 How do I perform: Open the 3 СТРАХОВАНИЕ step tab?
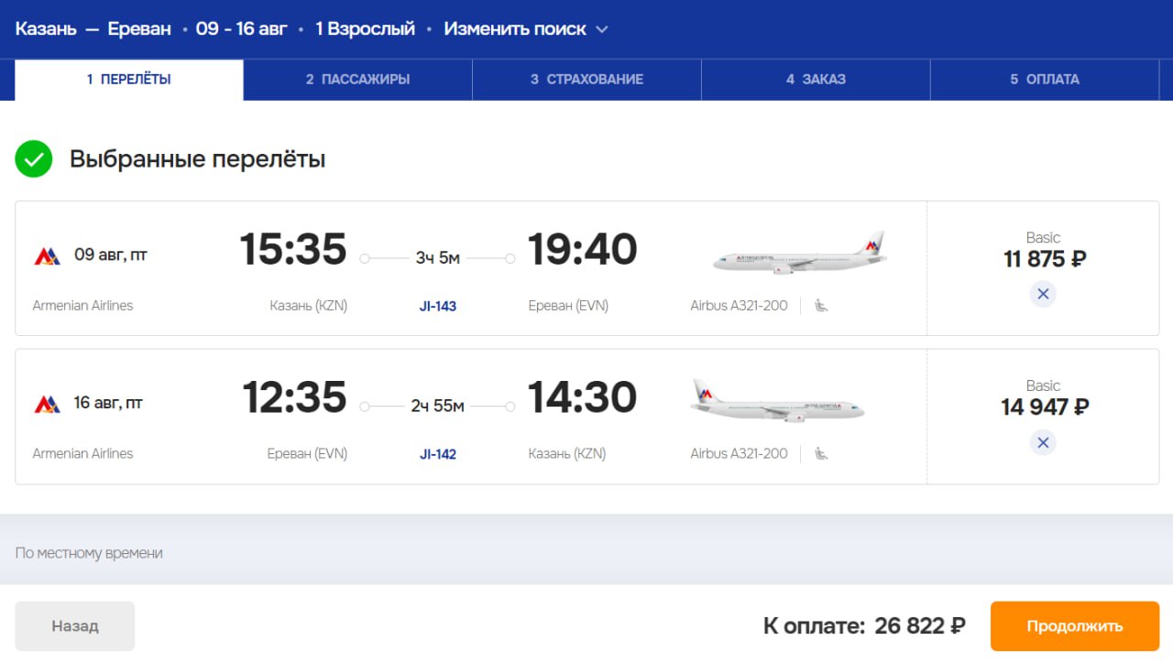(586, 80)
